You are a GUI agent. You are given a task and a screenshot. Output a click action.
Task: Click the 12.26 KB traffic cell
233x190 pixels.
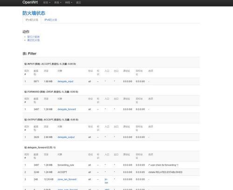tap(48, 179)
